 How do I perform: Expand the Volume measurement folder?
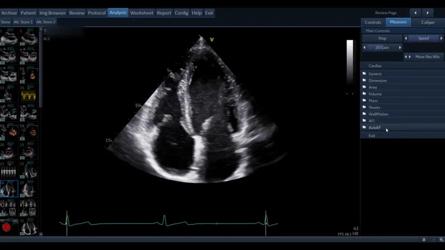click(375, 94)
